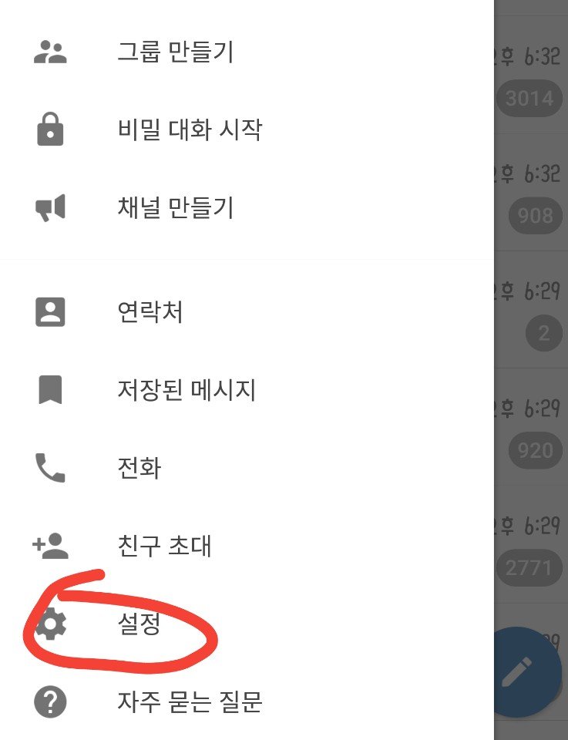
Task: Tap the padlock secret chat icon
Action: tap(50, 129)
